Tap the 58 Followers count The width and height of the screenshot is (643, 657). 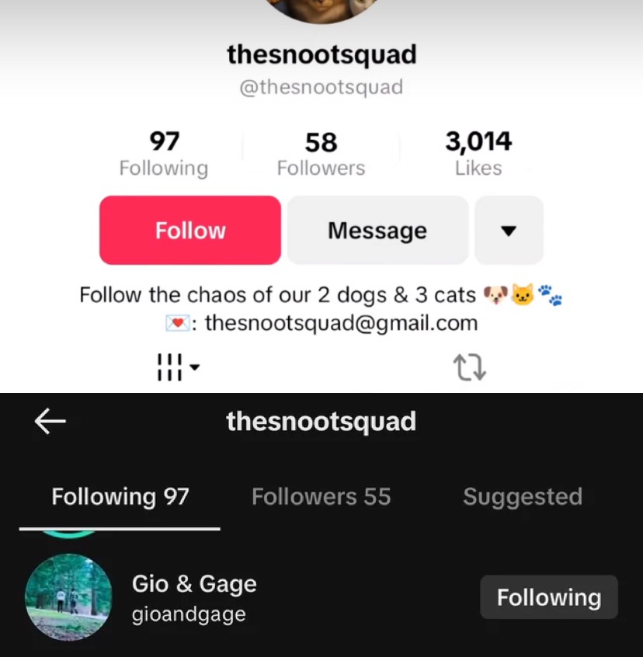pyautogui.click(x=321, y=154)
